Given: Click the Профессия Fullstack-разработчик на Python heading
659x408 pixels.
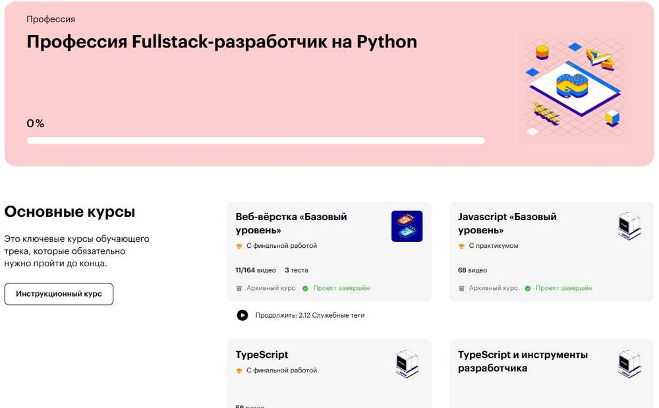Looking at the screenshot, I should click(221, 42).
